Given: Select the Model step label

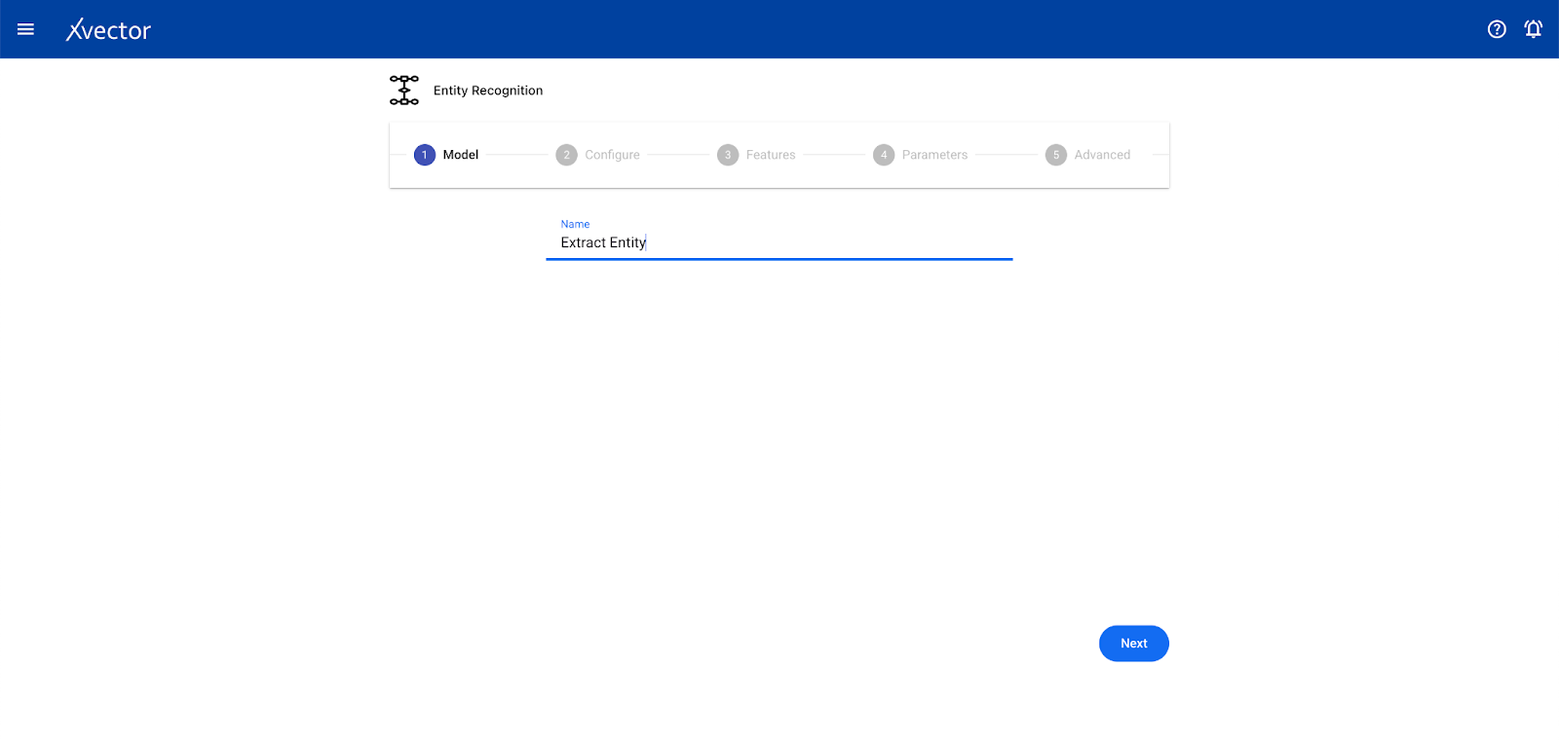Looking at the screenshot, I should pos(461,155).
